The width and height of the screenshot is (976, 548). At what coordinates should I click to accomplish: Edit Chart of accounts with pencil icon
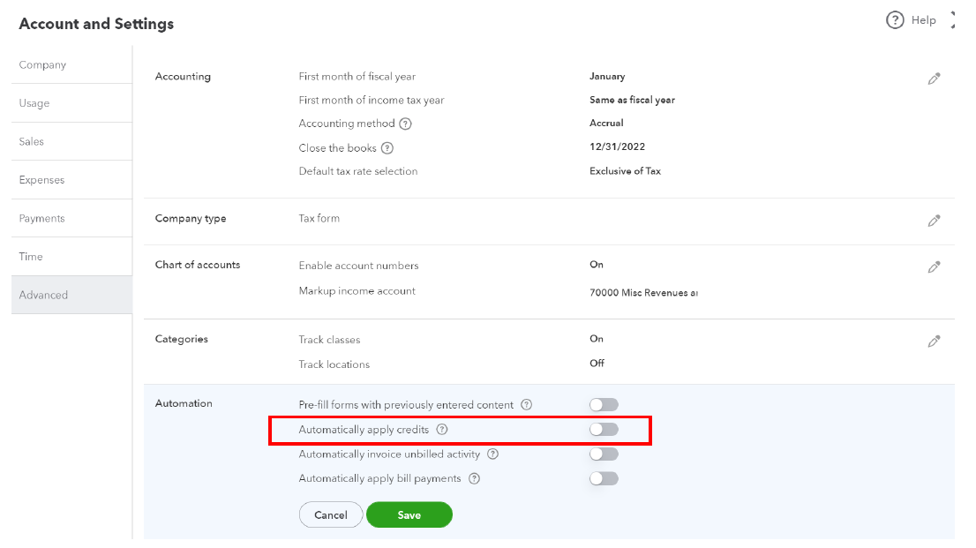[934, 267]
